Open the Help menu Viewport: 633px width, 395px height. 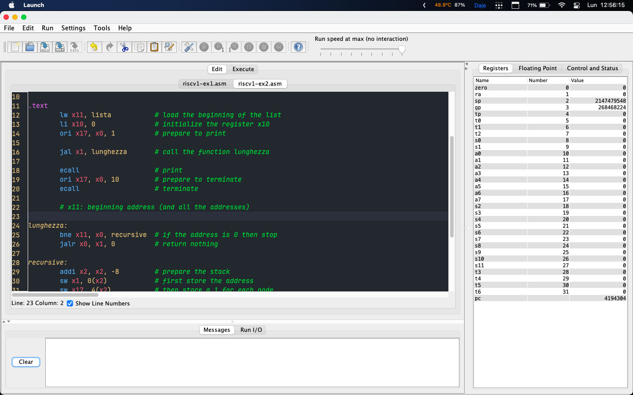(x=125, y=28)
